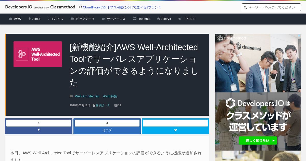Open the AWS navigation menu item
This screenshot has width=306, height=161.
(x=17, y=19)
